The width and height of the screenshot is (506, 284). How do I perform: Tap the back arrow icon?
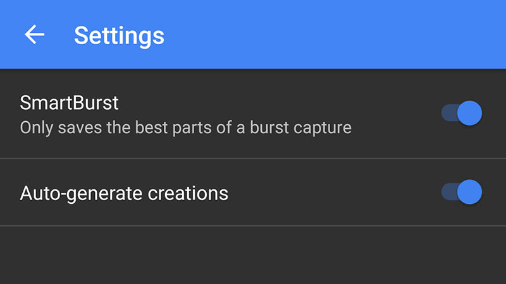pyautogui.click(x=35, y=35)
